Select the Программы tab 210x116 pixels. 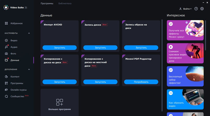(47, 3)
